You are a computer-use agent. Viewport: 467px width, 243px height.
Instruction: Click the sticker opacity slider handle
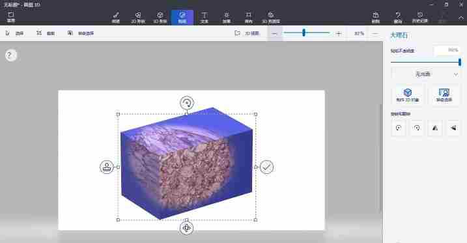coord(460,62)
